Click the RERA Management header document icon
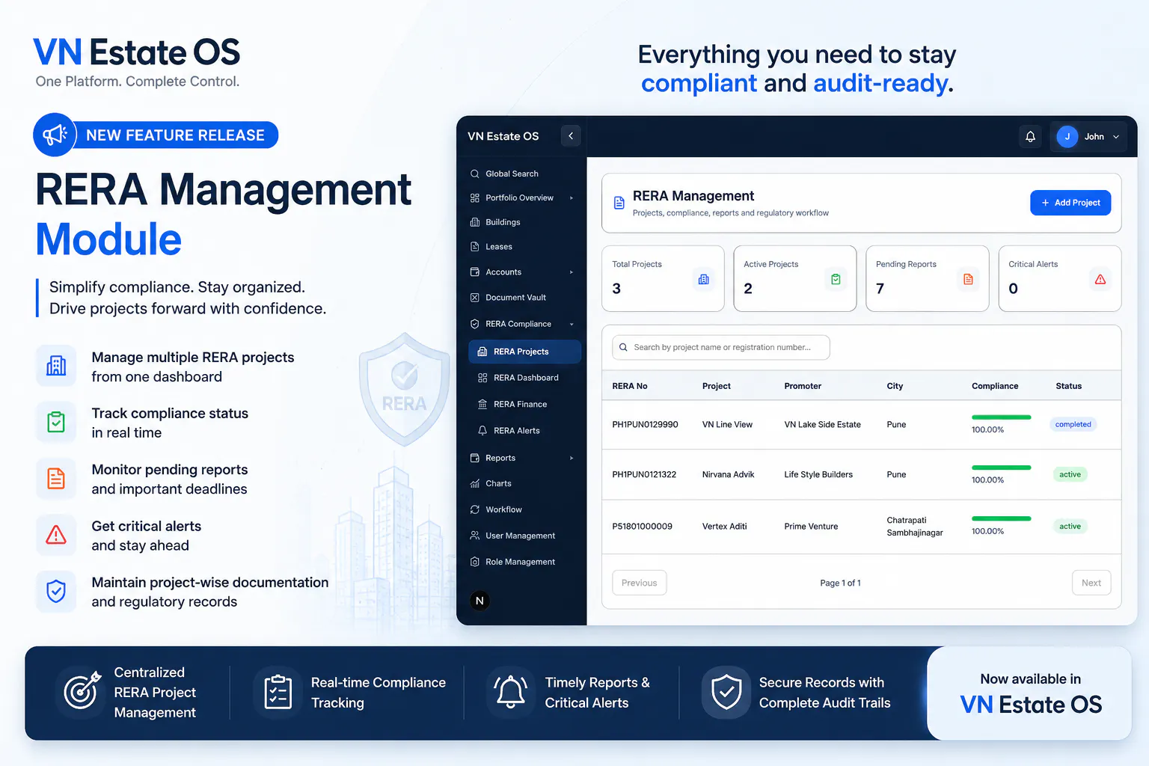Image resolution: width=1149 pixels, height=766 pixels. pos(619,203)
